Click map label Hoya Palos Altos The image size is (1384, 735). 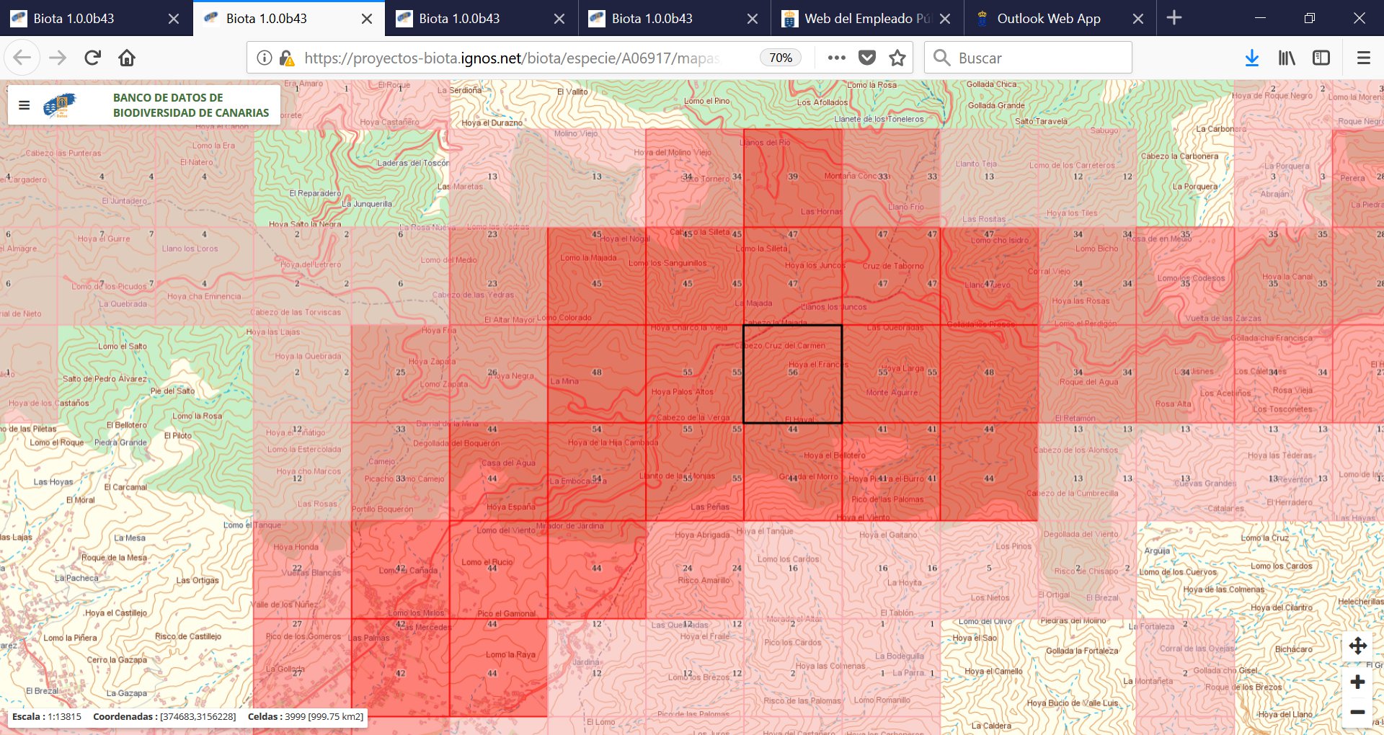pos(682,392)
